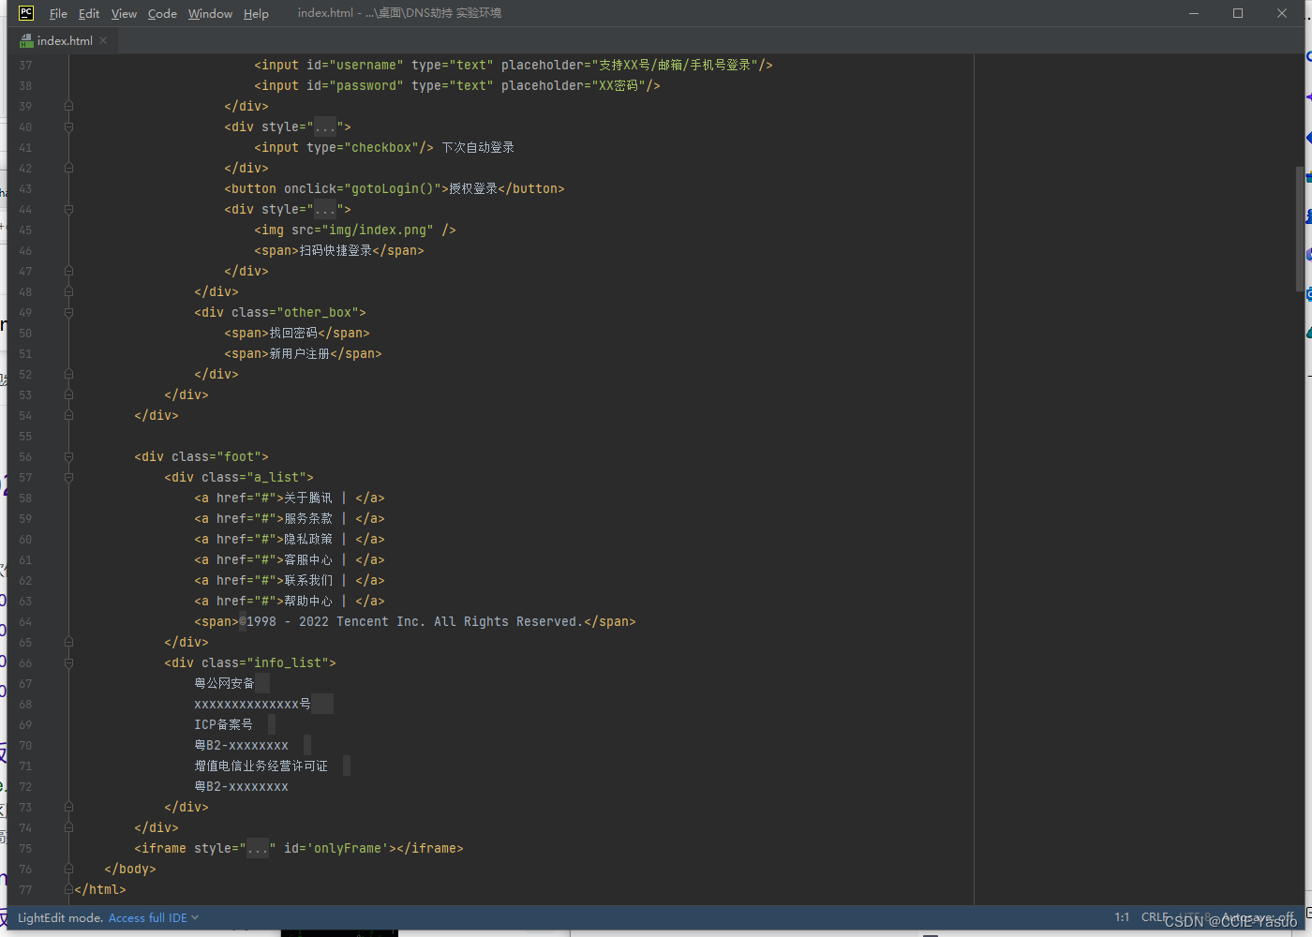Open the File menu
Image resolution: width=1312 pixels, height=937 pixels.
click(x=58, y=13)
